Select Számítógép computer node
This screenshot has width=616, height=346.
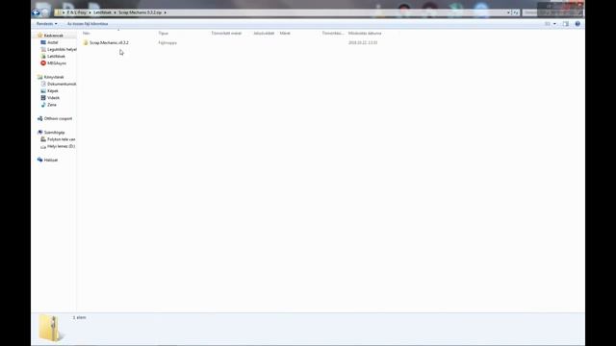click(54, 133)
